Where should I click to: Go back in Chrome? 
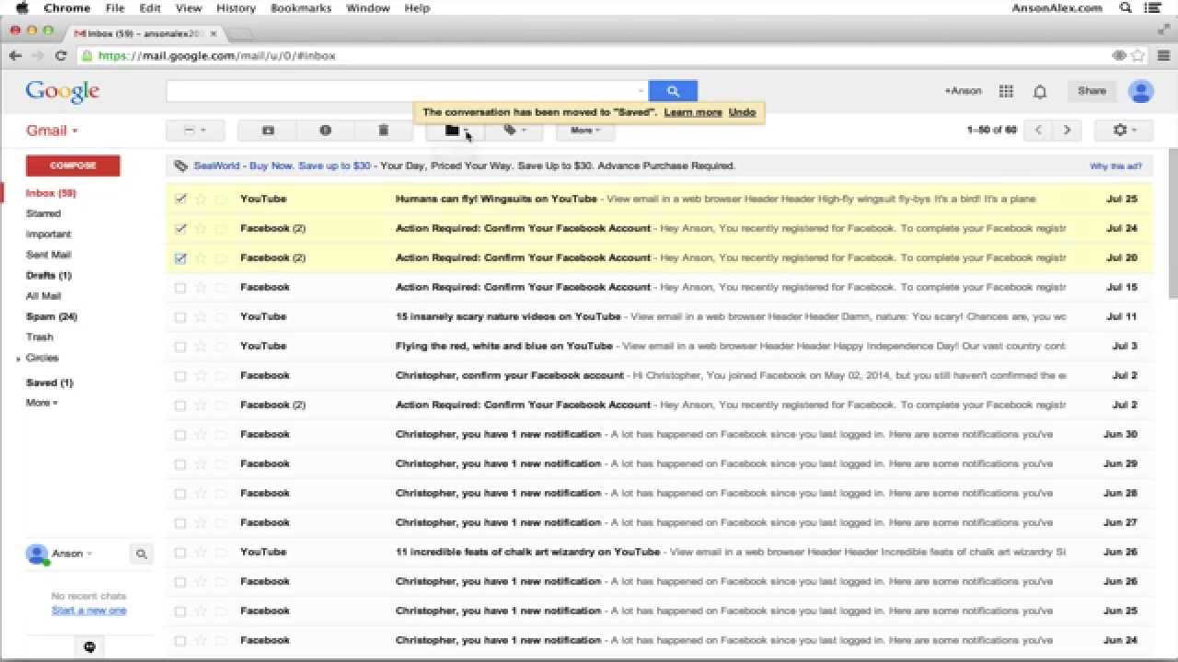(15, 55)
